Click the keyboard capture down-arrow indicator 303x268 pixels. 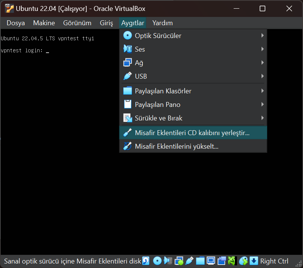coord(254,261)
